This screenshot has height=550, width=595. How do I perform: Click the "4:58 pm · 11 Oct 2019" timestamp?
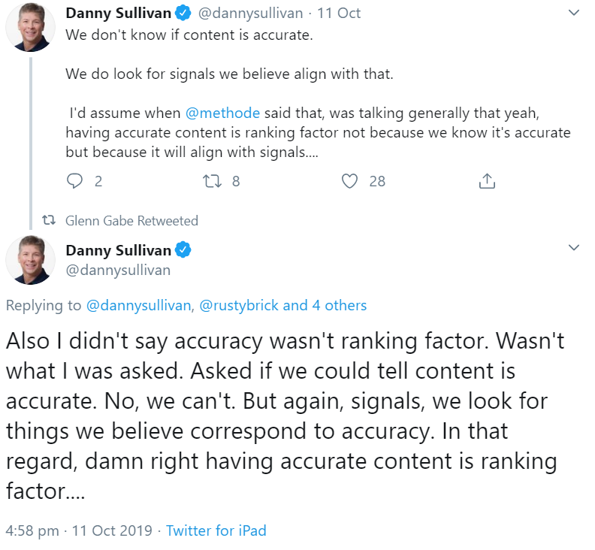pos(77,530)
